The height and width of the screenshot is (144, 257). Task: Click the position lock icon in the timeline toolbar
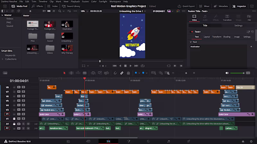click(128, 73)
